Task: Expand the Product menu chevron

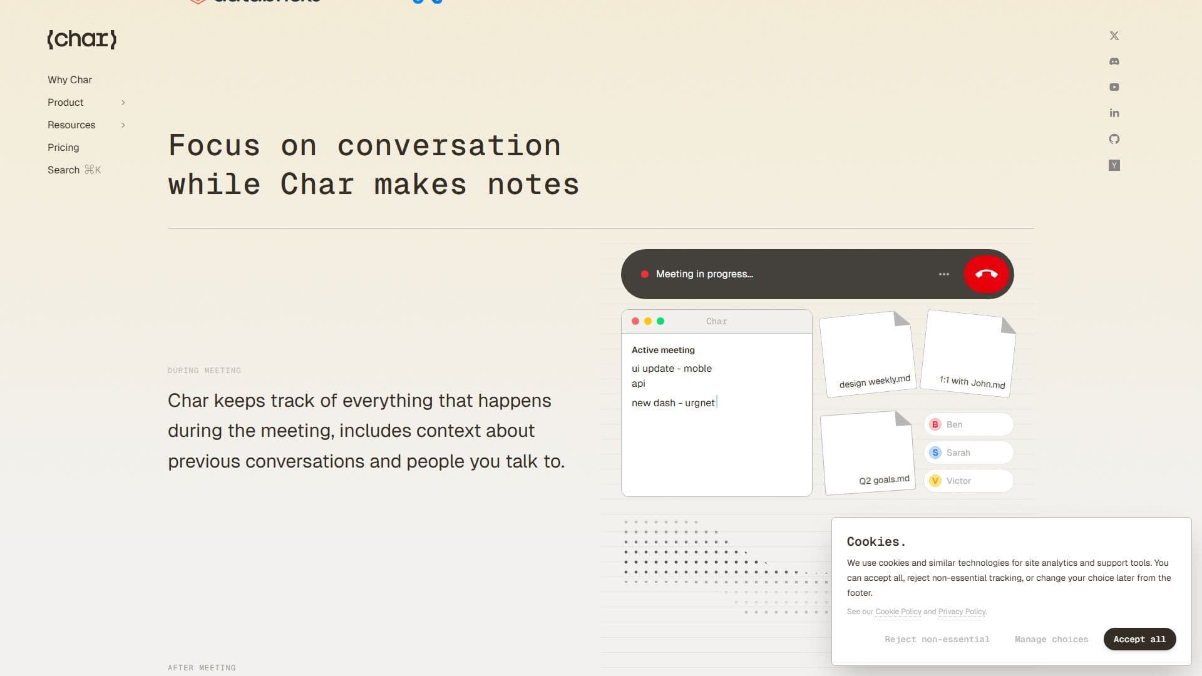Action: click(x=123, y=103)
